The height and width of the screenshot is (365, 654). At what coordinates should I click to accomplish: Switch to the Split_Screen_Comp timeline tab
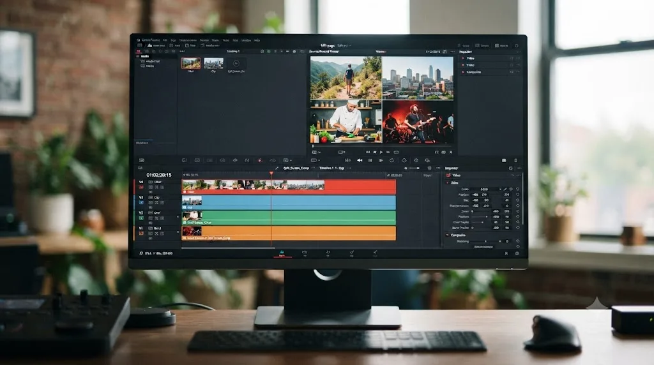(296, 168)
